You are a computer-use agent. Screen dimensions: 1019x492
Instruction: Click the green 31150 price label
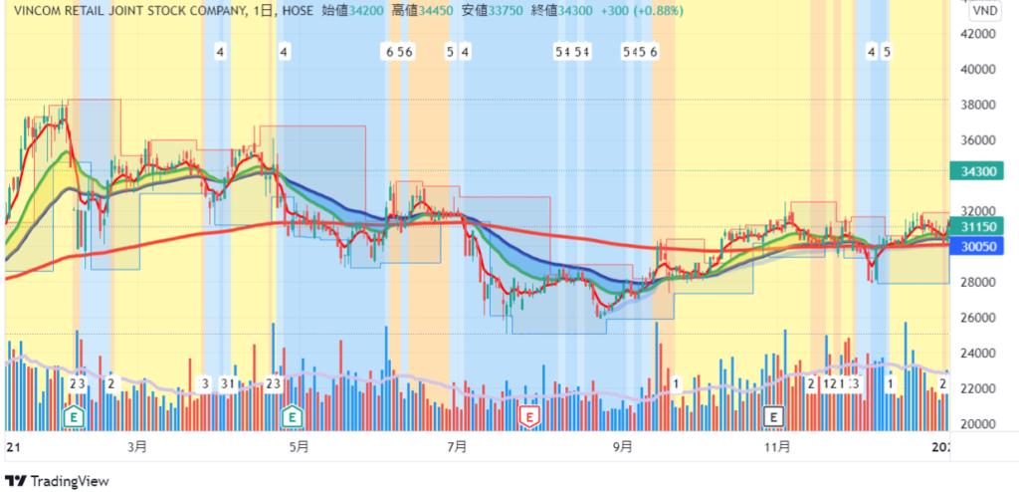click(x=977, y=226)
